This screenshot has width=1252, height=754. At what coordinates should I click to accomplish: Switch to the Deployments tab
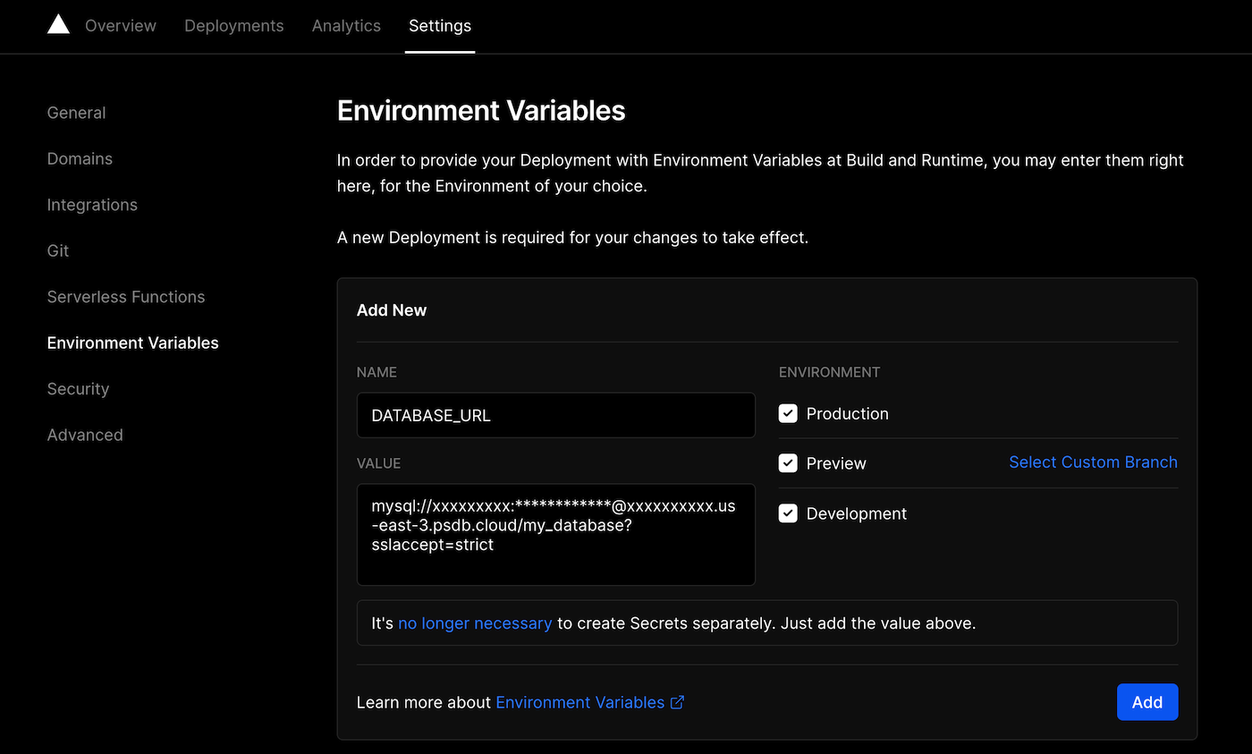[233, 26]
